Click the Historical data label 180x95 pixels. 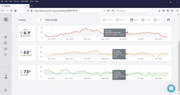[51, 20]
